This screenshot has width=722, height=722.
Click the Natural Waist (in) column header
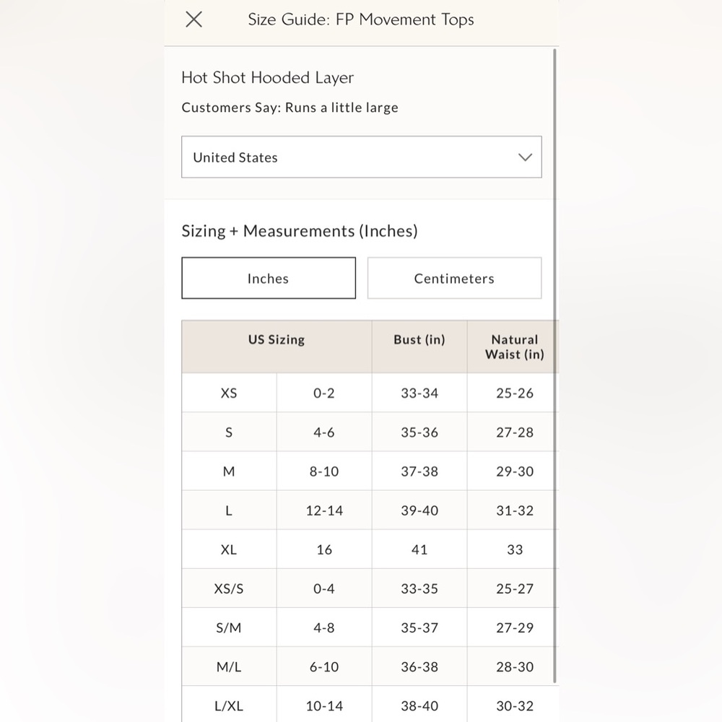click(514, 347)
